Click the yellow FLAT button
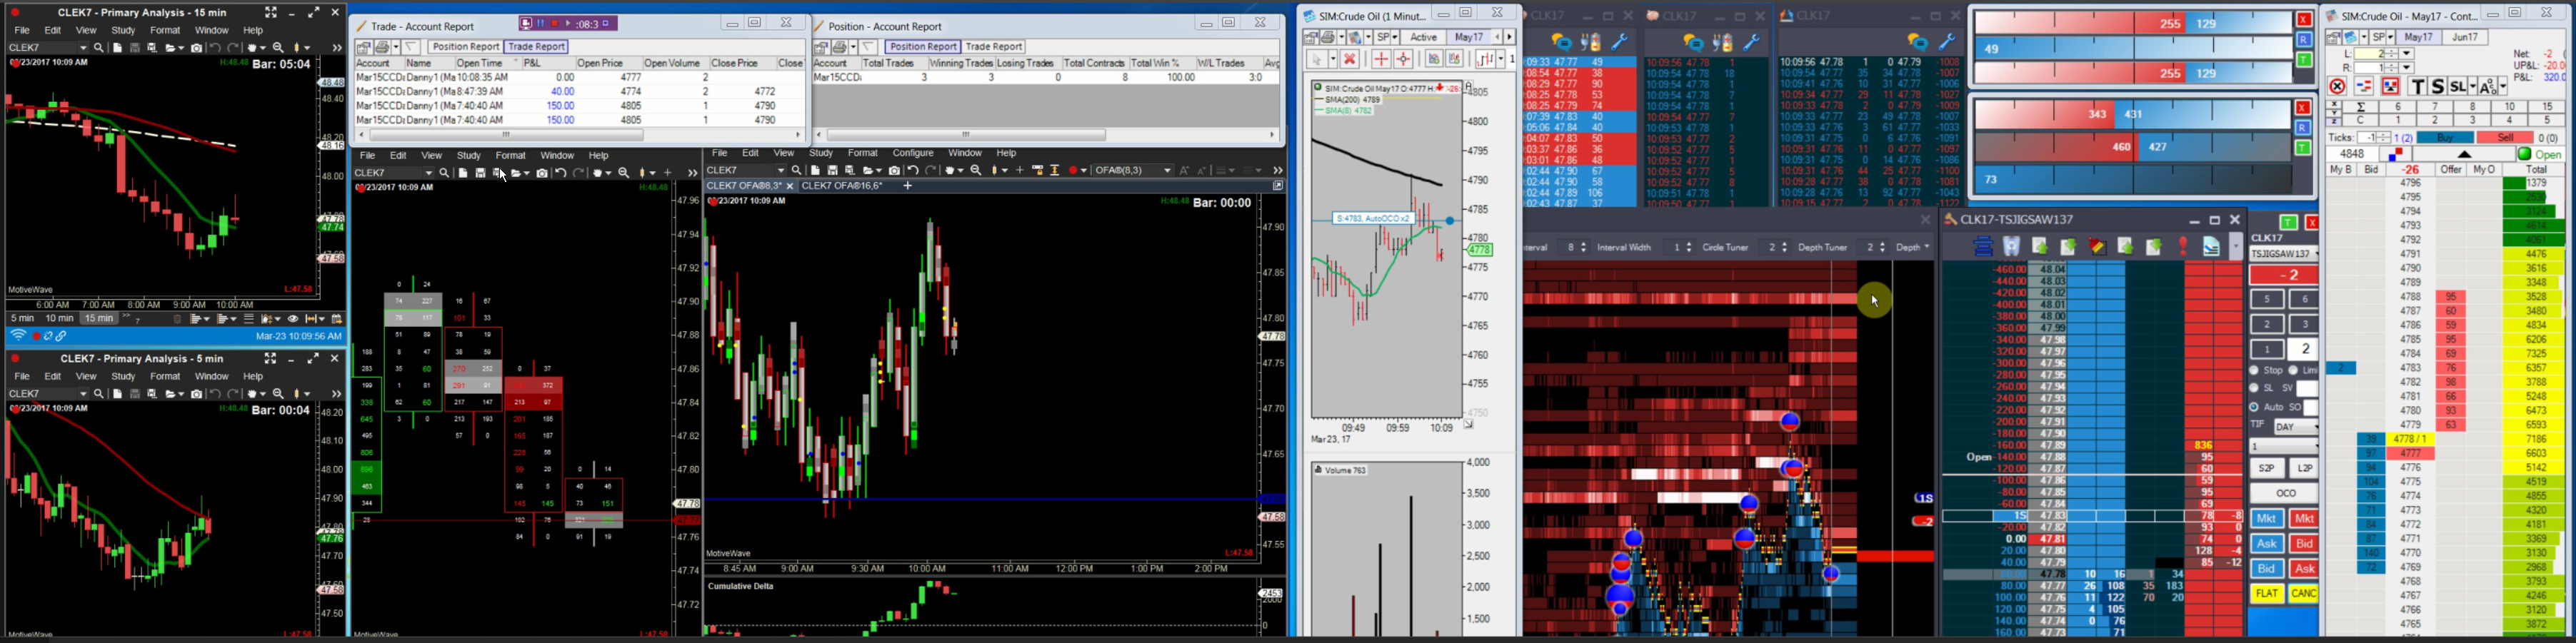 point(2267,594)
